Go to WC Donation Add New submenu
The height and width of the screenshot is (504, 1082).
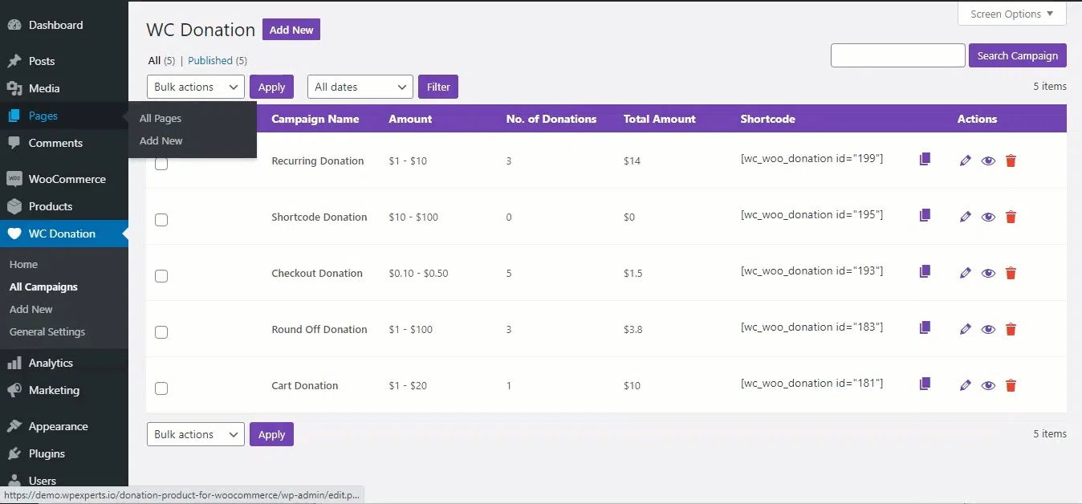(x=31, y=309)
